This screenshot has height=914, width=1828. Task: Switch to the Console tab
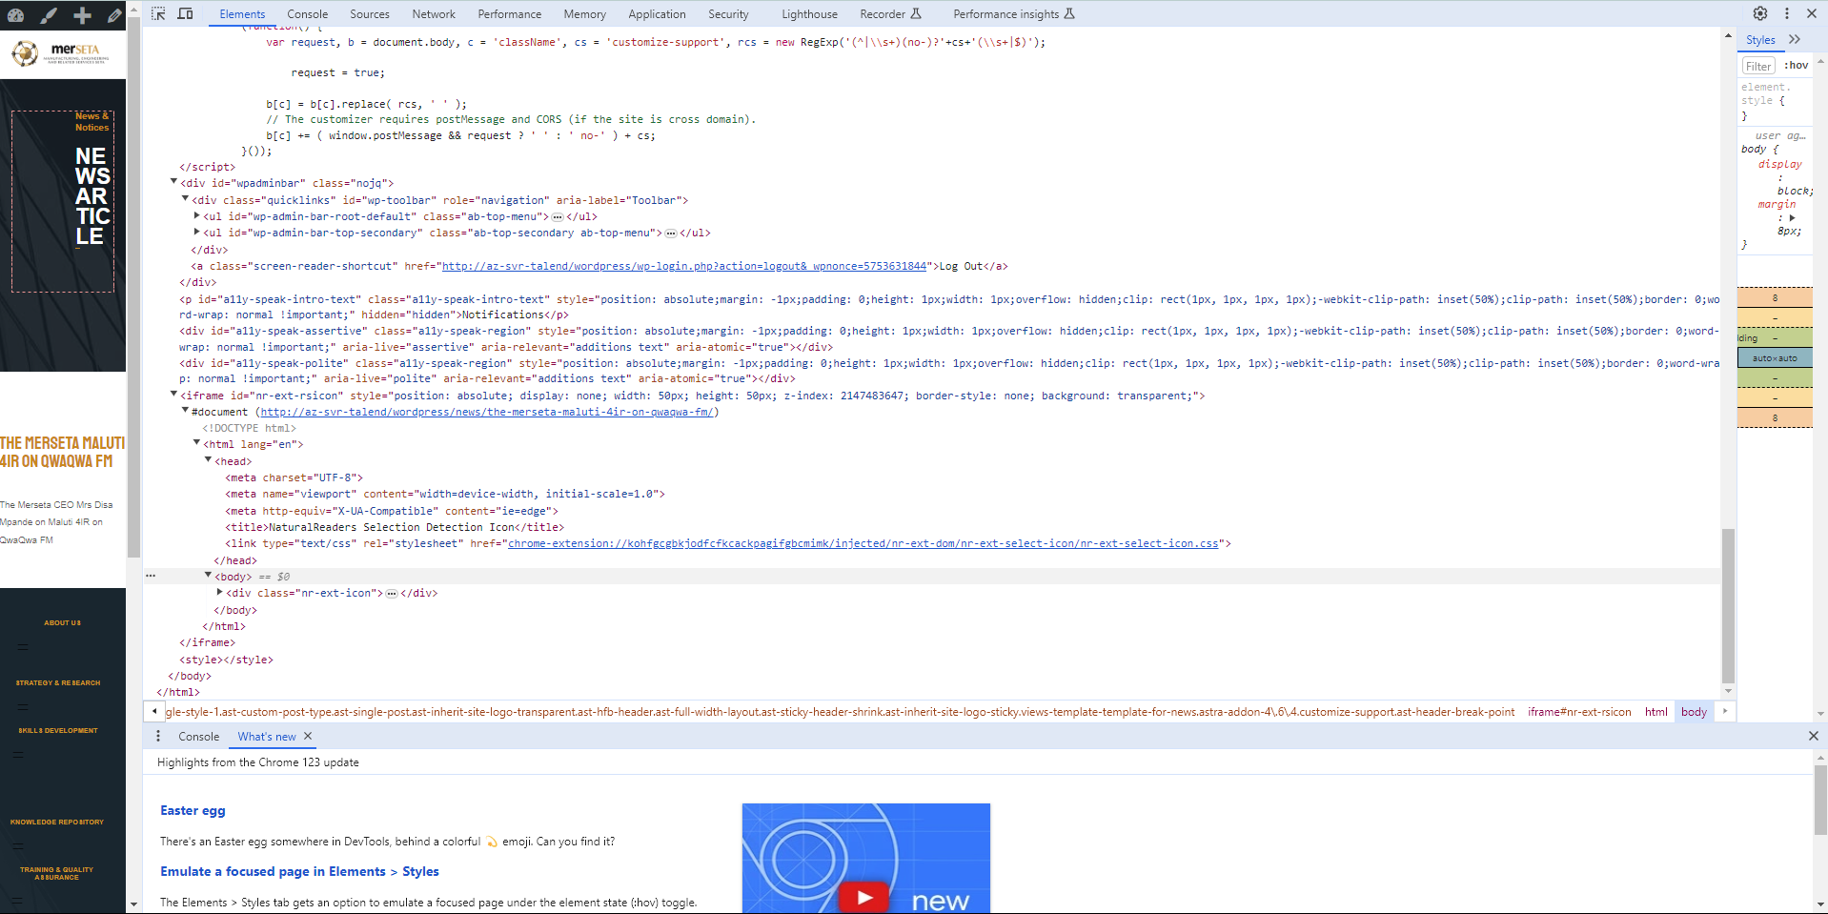307,14
